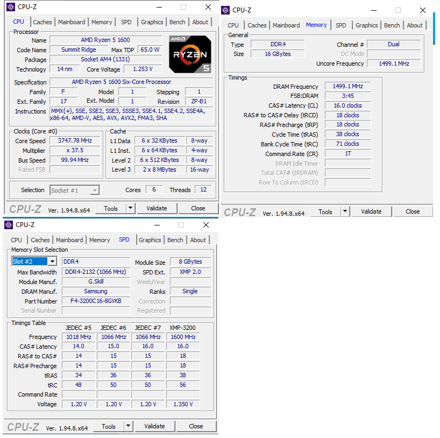440x438 pixels.
Task: Expand Tools dropdown arrow in CPU window
Action: click(x=130, y=208)
